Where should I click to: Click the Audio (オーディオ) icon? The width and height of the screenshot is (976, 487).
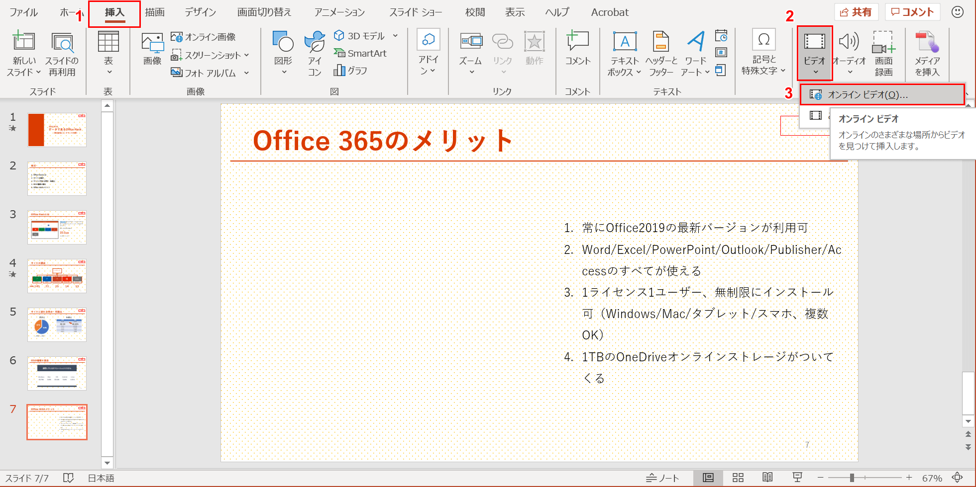click(849, 42)
